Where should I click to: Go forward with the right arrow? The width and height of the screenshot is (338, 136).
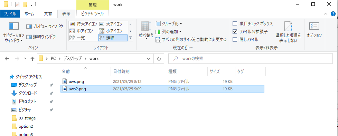tap(18, 59)
